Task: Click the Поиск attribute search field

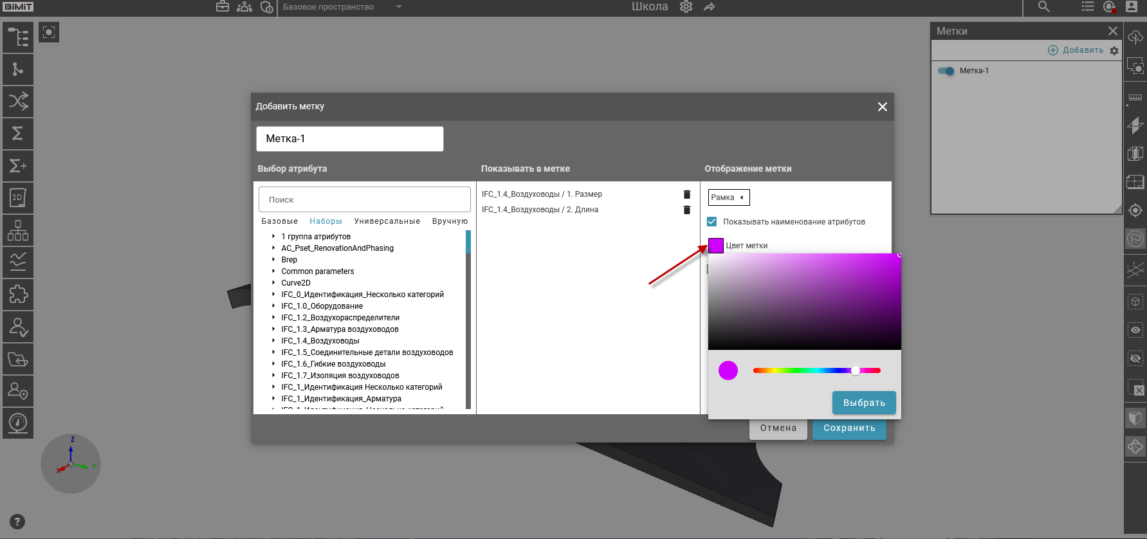Action: 364,200
